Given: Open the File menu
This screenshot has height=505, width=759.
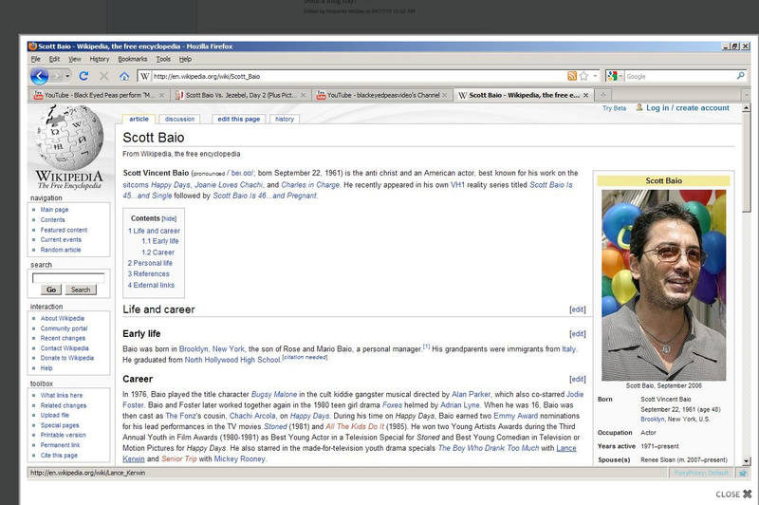Looking at the screenshot, I should 36,59.
